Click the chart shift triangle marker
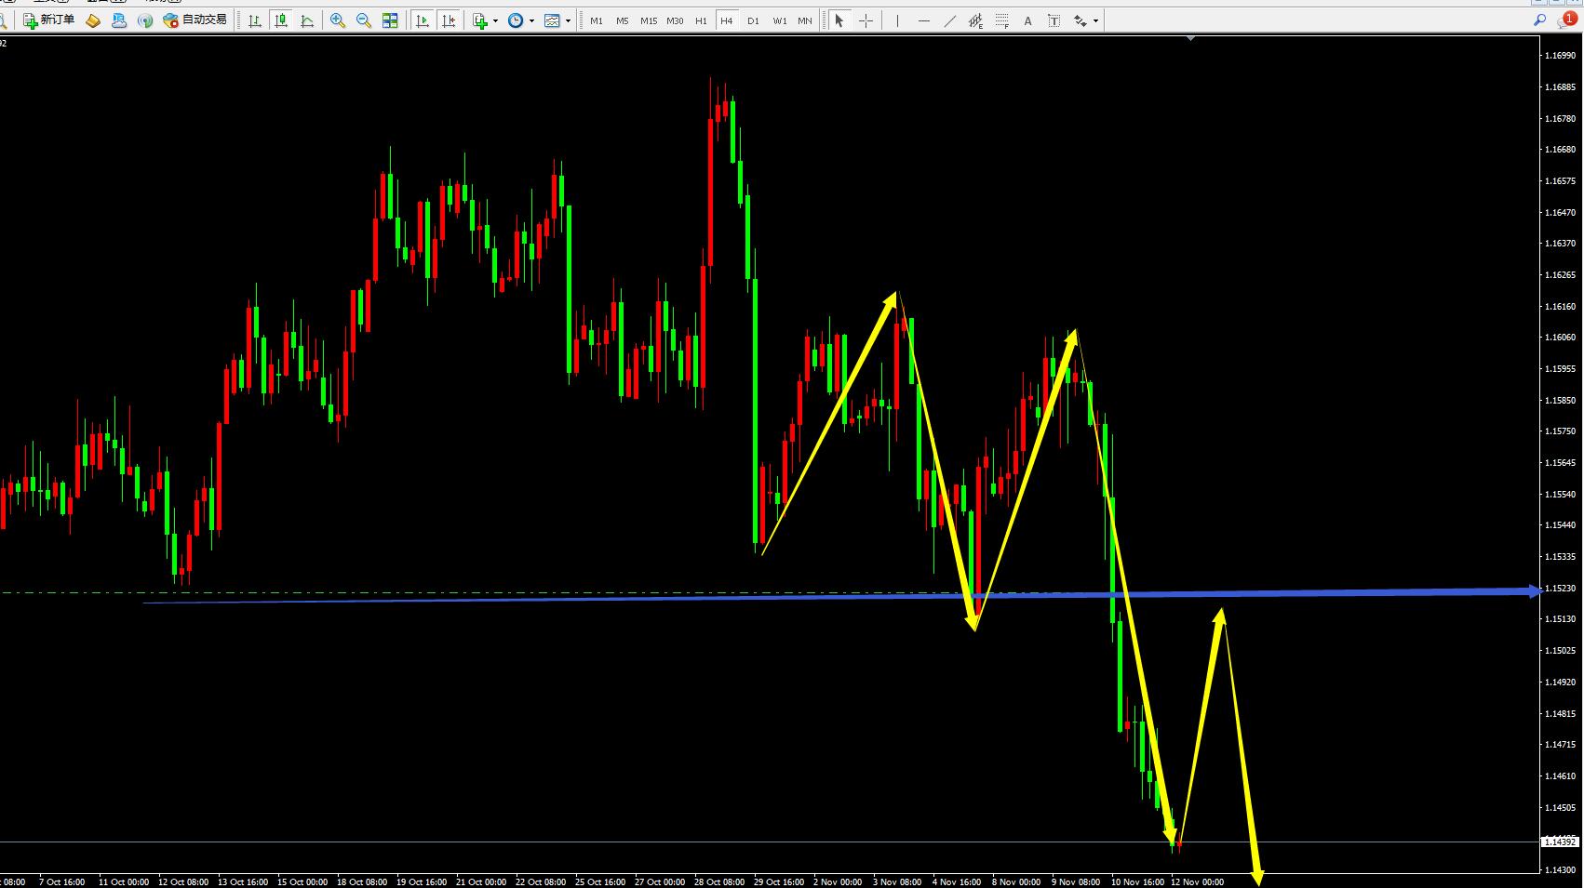This screenshot has height=888, width=1584. point(1190,39)
